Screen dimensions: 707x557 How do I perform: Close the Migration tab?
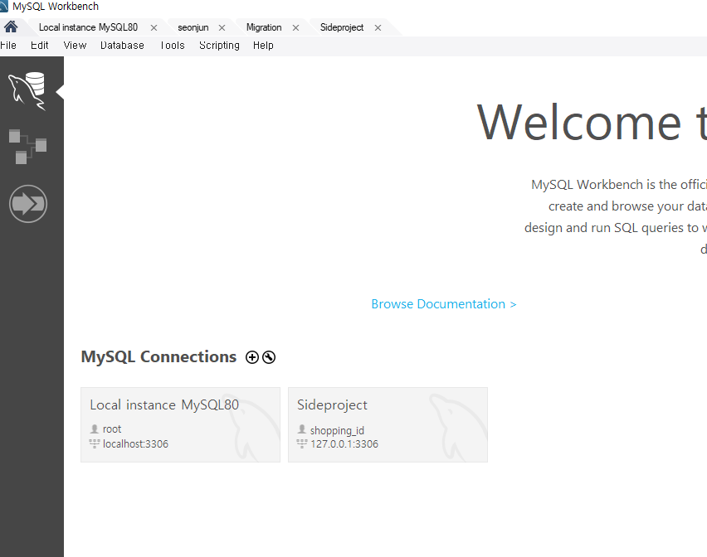[295, 28]
